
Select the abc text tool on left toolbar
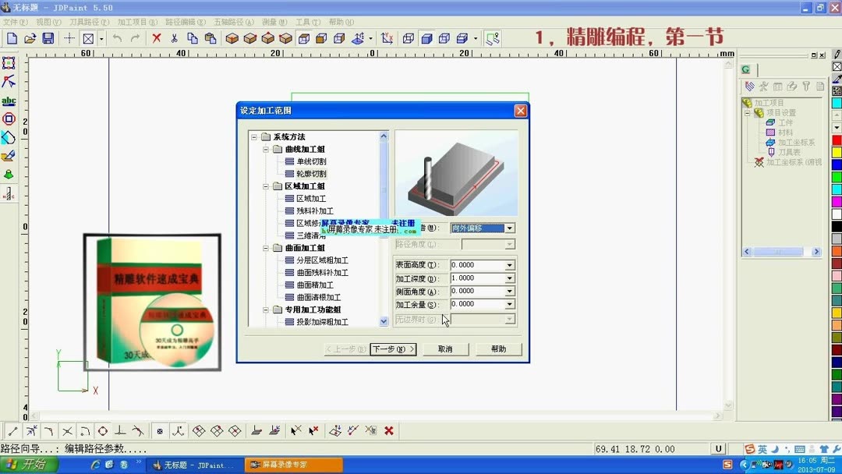[x=9, y=100]
